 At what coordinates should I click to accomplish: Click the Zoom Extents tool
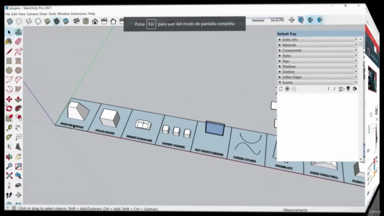tap(9, 176)
